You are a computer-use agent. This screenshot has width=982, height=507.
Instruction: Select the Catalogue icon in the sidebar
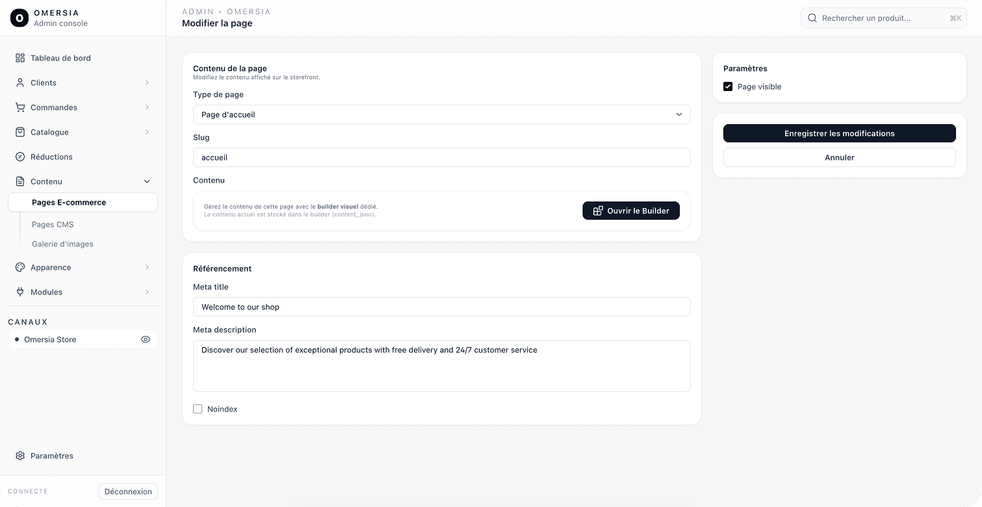pyautogui.click(x=19, y=132)
